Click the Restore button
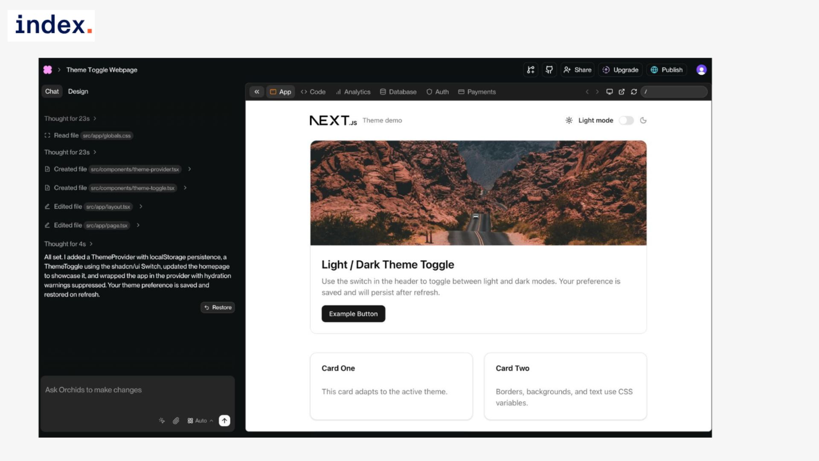The width and height of the screenshot is (819, 461). pyautogui.click(x=218, y=307)
